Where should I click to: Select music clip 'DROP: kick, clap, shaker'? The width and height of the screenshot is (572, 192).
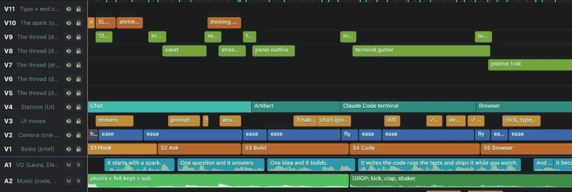click(461, 181)
